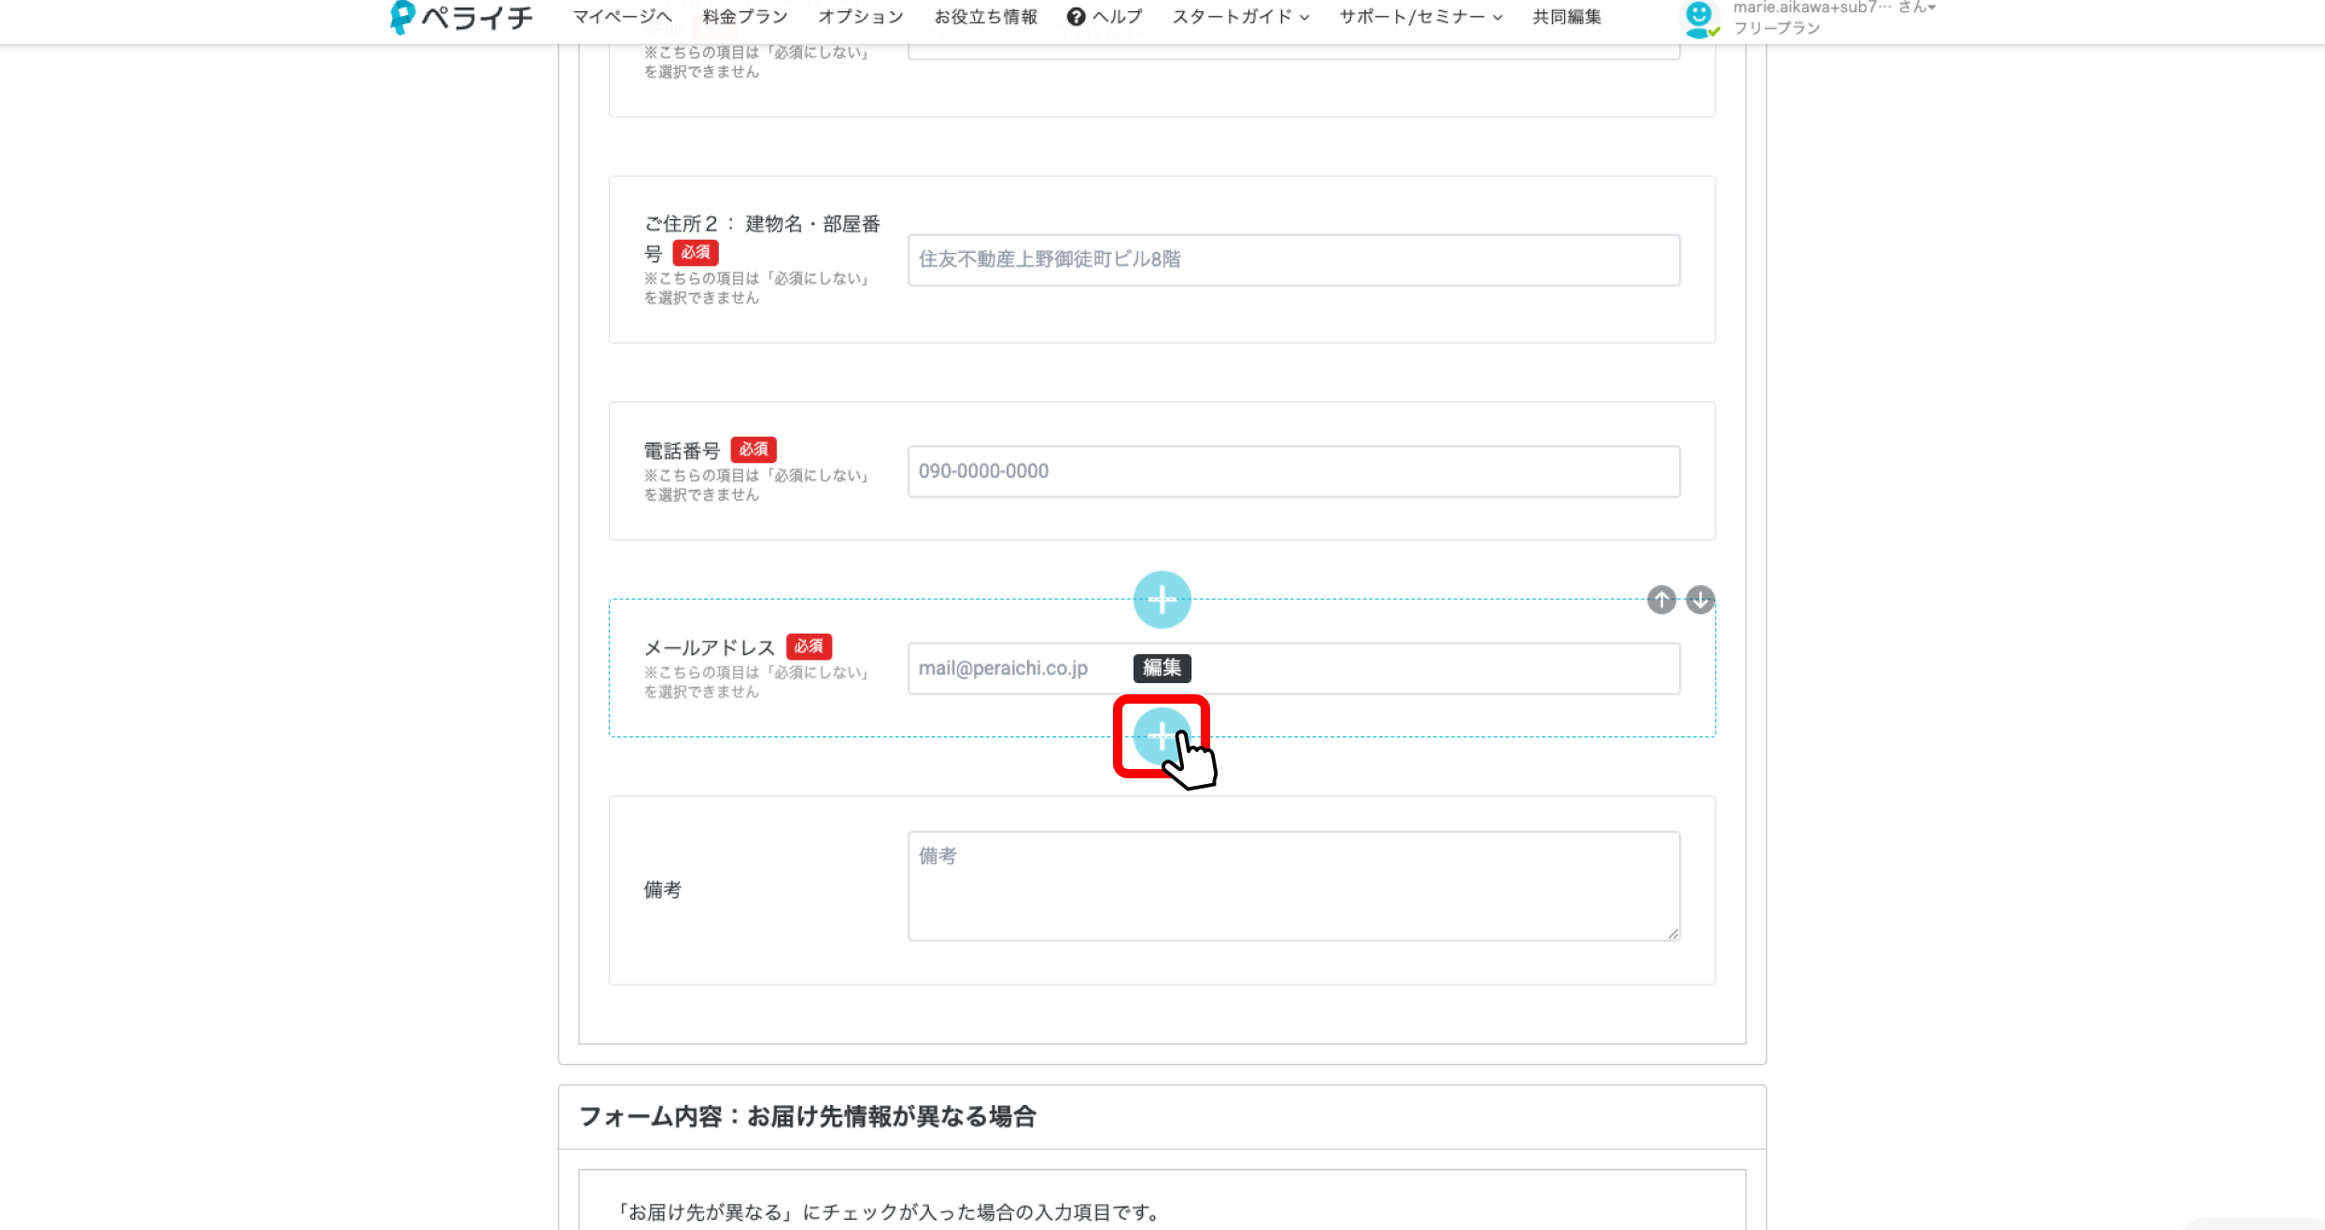The image size is (2325, 1230).
Task: Click the resize handle of 備考 textarea
Action: point(1672,933)
